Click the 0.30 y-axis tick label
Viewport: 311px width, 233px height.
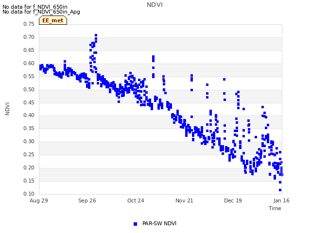coord(29,141)
